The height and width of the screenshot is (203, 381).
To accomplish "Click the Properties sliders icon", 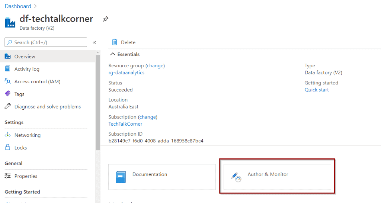I will [x=8, y=176].
